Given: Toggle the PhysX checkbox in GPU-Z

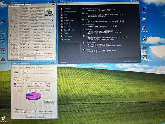Looking at the screenshot, I should (x=35, y=54).
